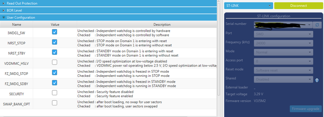Select the SWAP_BANK_OPT name cell
The height and width of the screenshot is (117, 324).
coord(17,104)
